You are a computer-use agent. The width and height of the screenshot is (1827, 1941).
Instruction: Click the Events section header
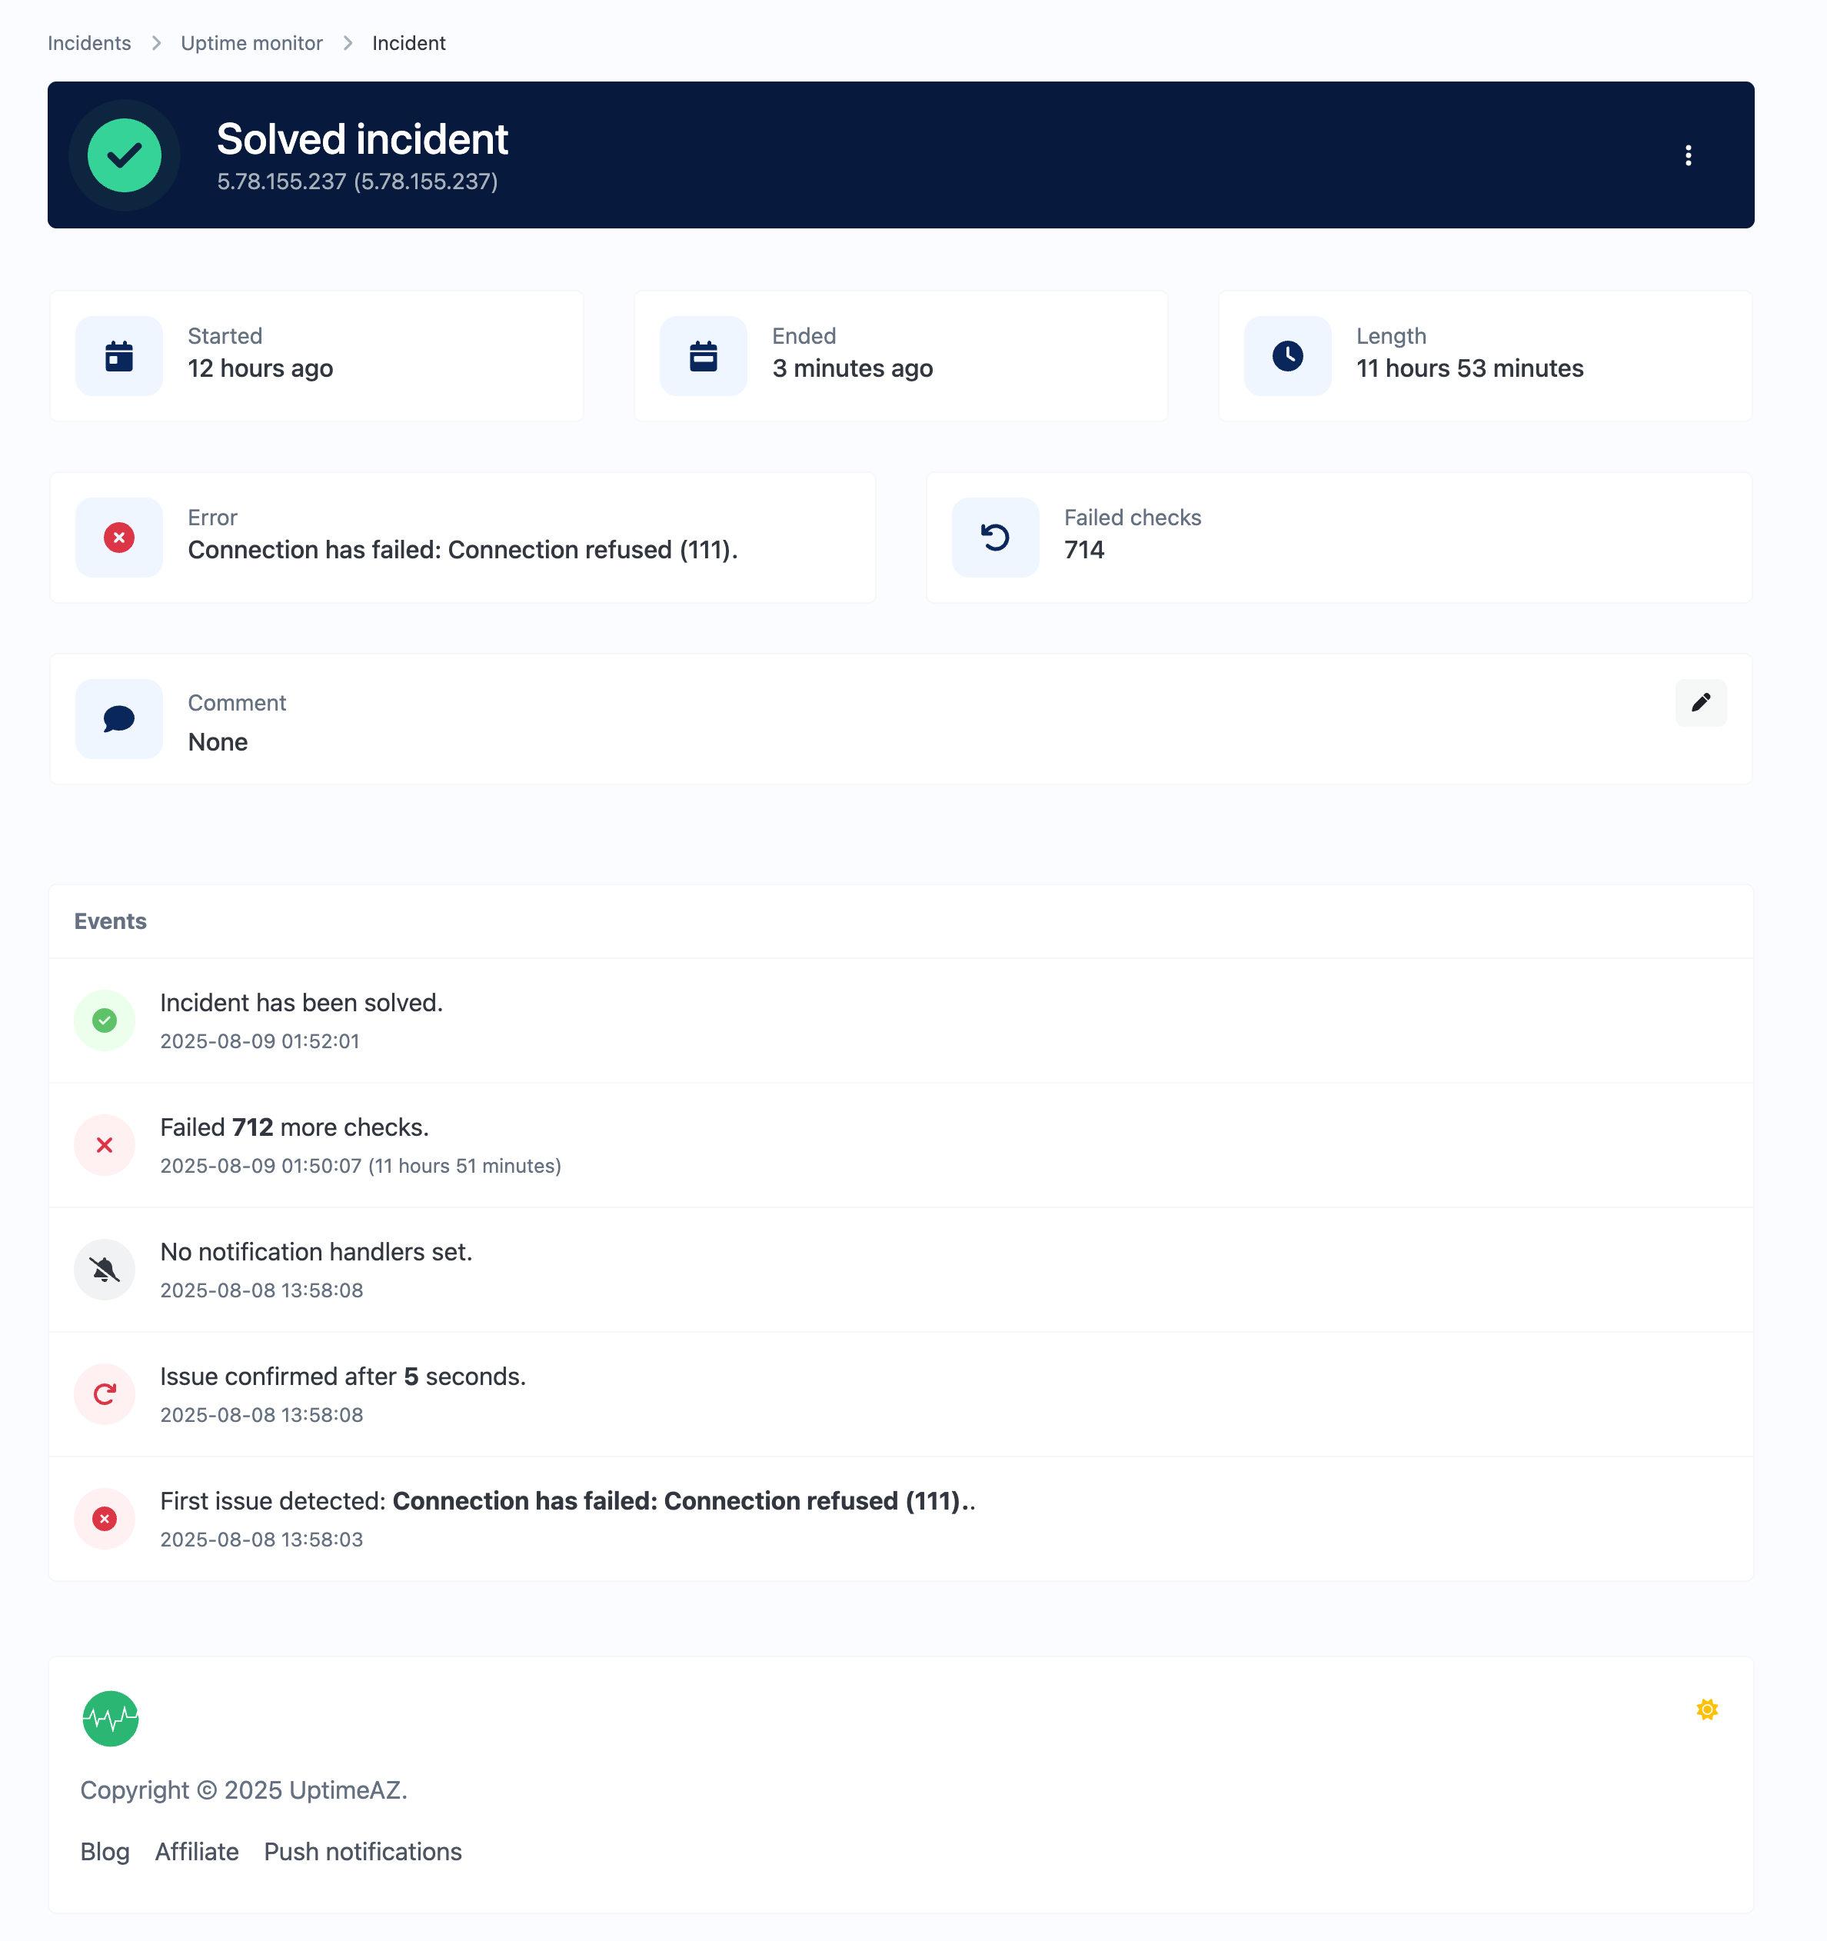point(110,921)
